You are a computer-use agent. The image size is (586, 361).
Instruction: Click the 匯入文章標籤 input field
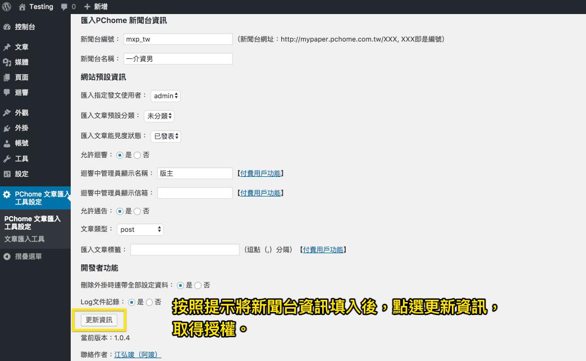185,250
